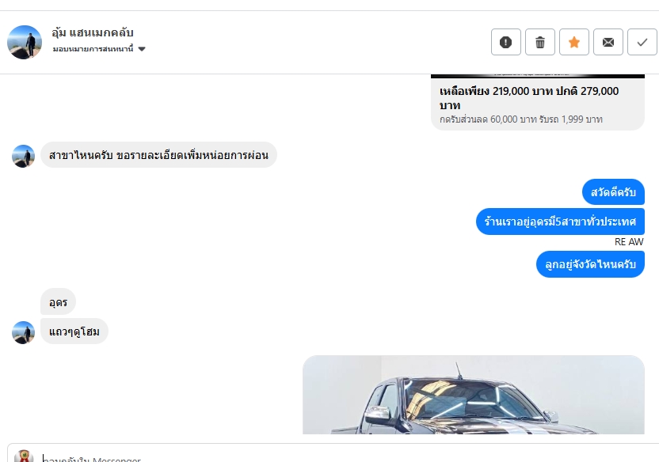Open the 219,000 บาท promotion card
Image resolution: width=659 pixels, height=462 pixels.
pyautogui.click(x=538, y=102)
